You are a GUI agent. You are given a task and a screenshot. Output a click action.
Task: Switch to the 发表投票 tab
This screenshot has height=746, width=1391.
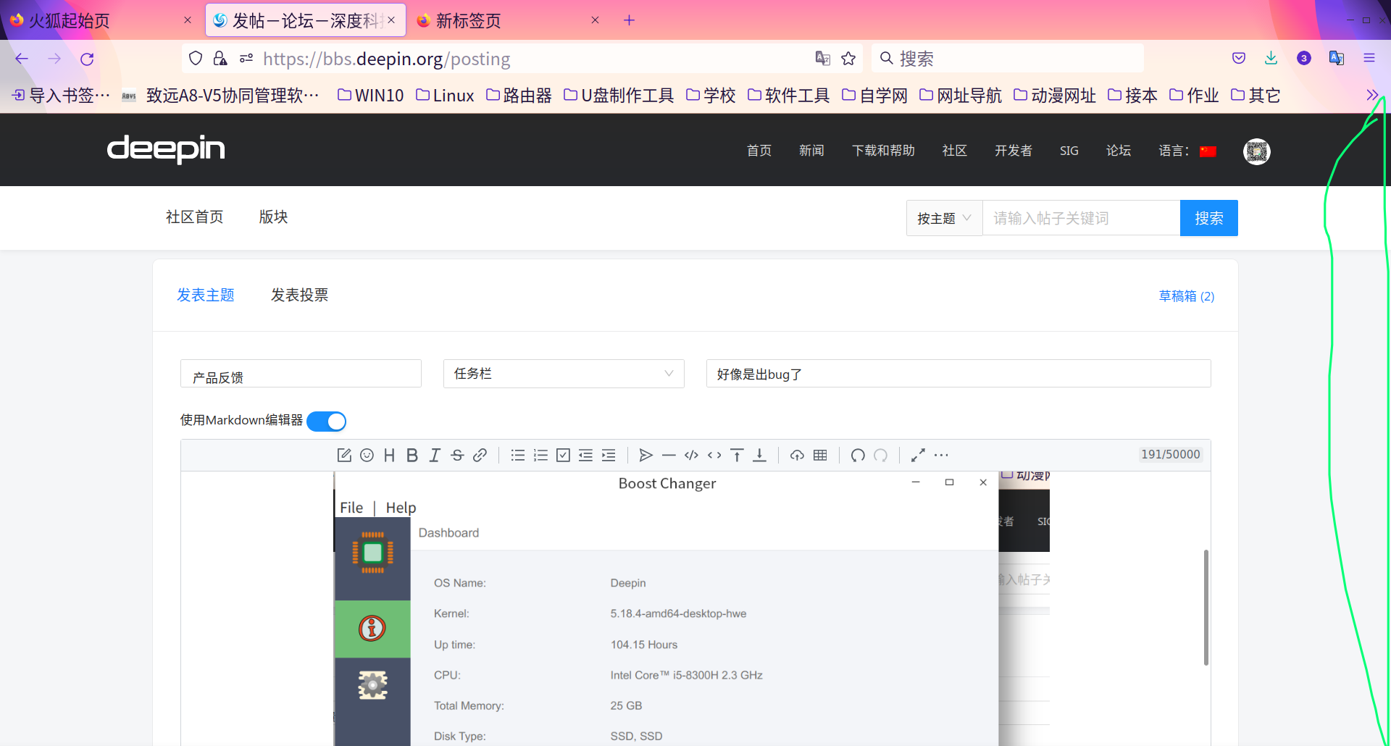coord(299,294)
